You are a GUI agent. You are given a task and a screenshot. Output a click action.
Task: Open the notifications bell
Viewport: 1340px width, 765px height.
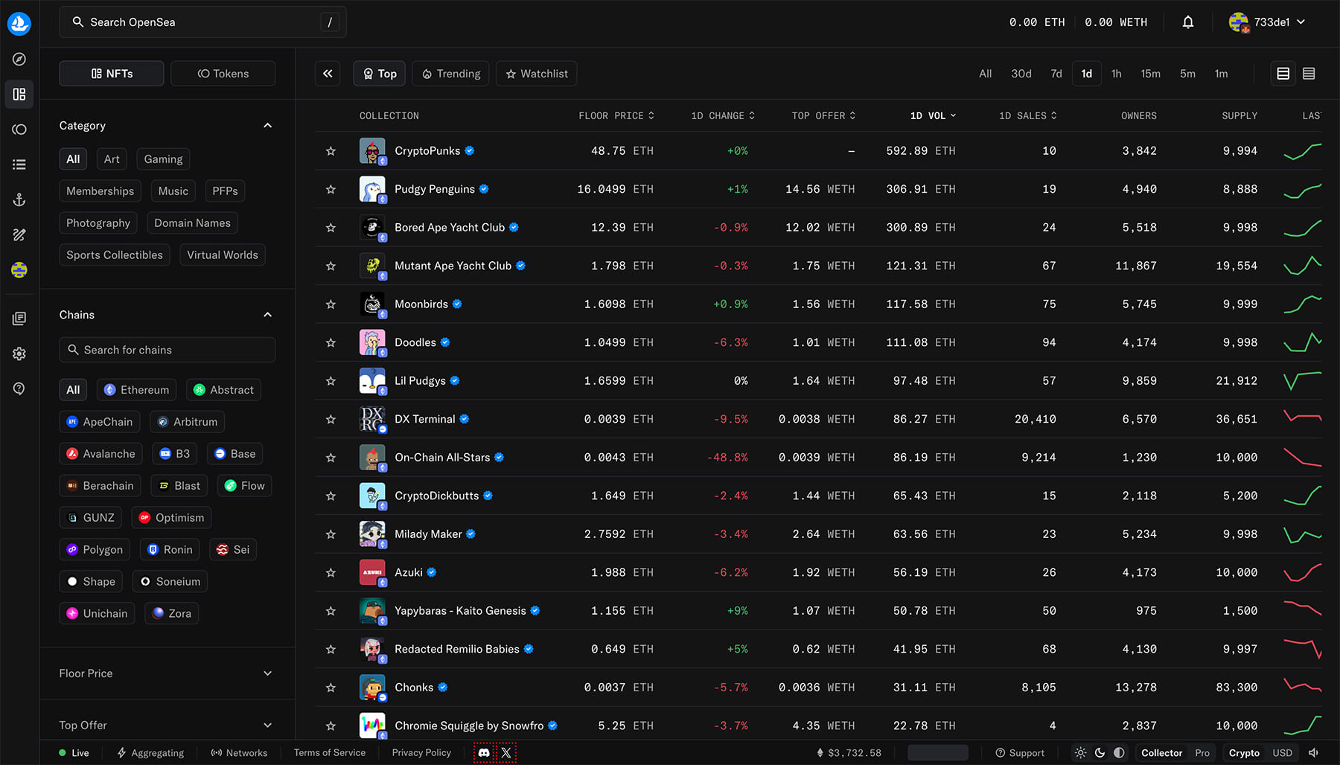coord(1188,22)
